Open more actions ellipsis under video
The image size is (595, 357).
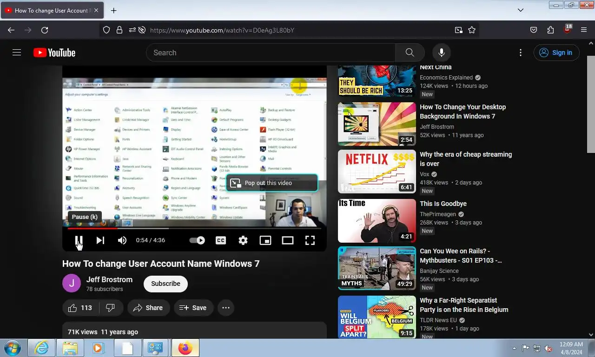tap(226, 308)
